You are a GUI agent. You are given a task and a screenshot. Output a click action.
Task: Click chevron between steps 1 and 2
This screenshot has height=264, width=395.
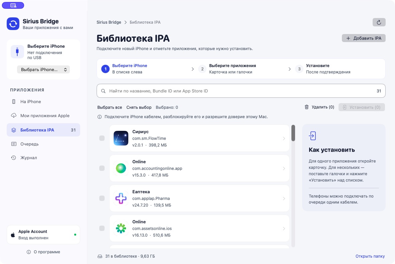click(x=193, y=69)
